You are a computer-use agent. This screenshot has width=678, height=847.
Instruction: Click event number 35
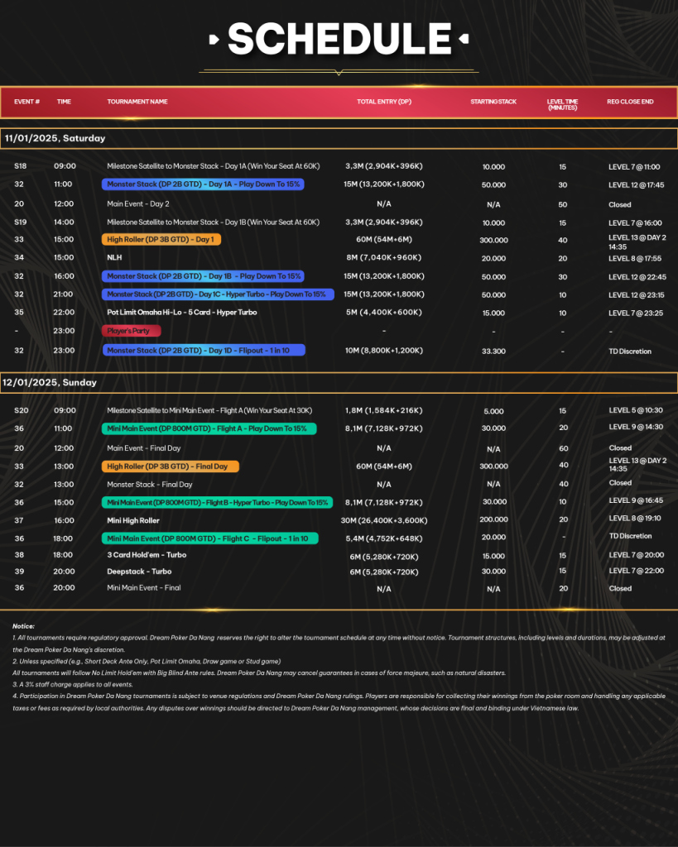click(19, 312)
